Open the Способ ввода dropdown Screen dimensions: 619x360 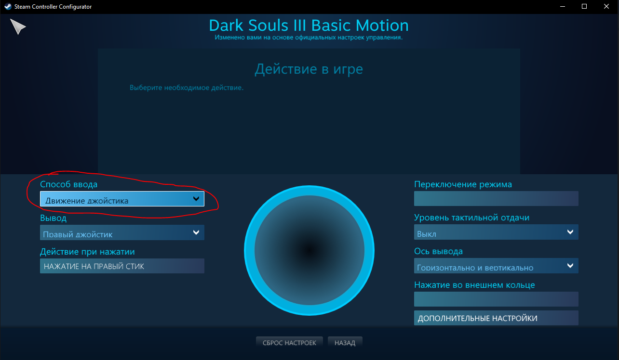[x=122, y=199]
